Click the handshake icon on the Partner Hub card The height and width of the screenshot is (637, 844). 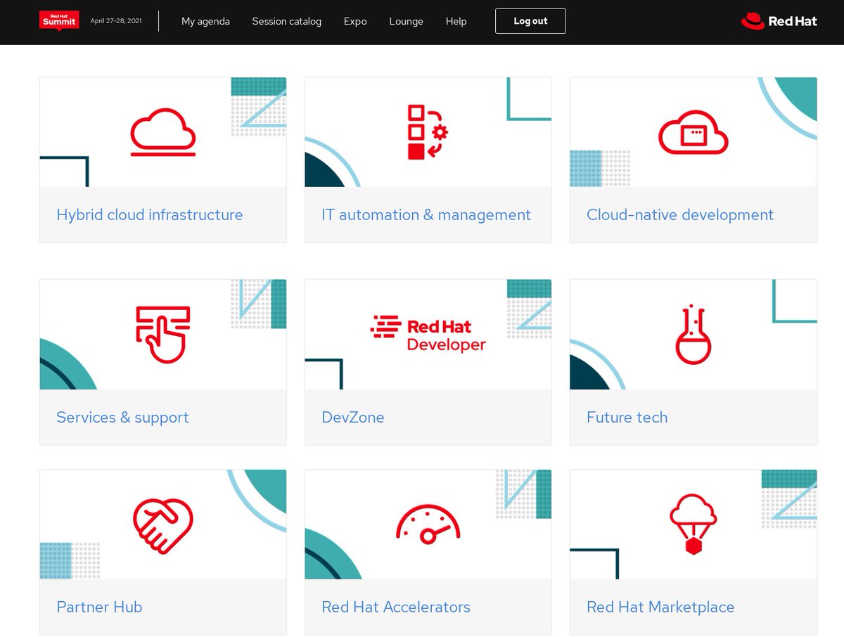(163, 523)
